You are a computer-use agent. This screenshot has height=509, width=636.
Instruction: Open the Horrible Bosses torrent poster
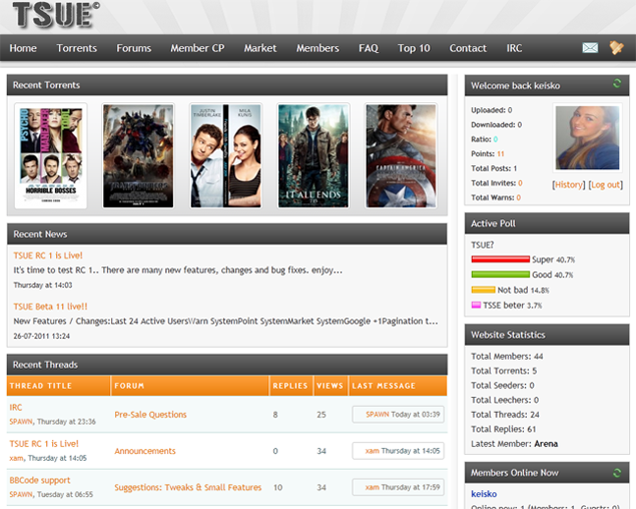[51, 155]
